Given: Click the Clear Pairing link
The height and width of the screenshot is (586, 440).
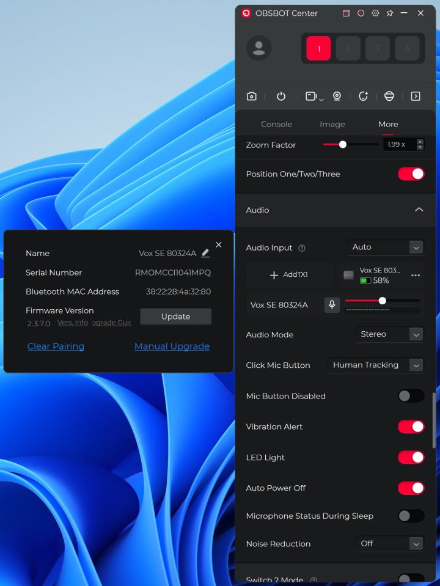Looking at the screenshot, I should [56, 346].
